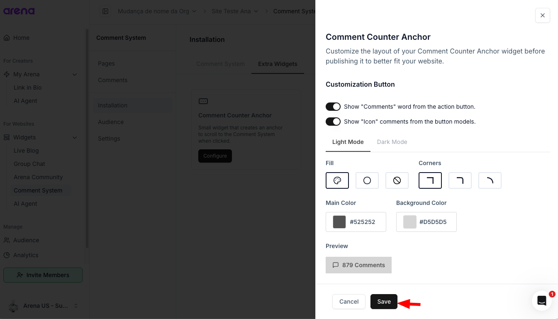Pick the square corners style
Viewport: 558px width, 319px height.
click(x=430, y=180)
